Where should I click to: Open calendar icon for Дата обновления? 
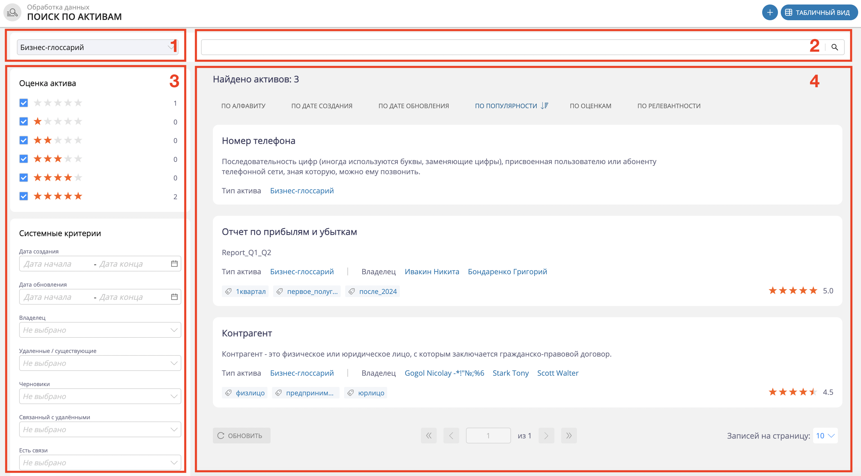tap(174, 297)
